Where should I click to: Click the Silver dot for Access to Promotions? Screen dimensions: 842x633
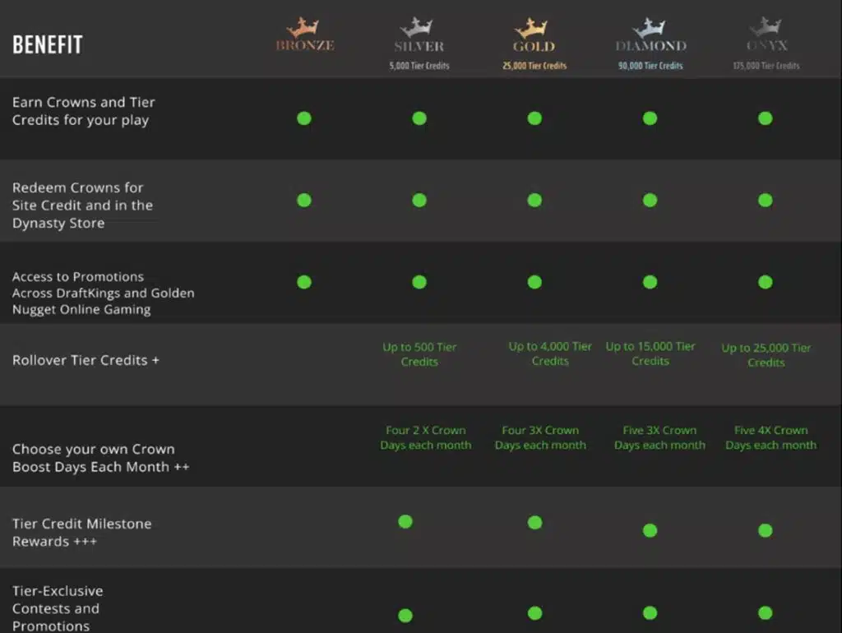pyautogui.click(x=419, y=282)
